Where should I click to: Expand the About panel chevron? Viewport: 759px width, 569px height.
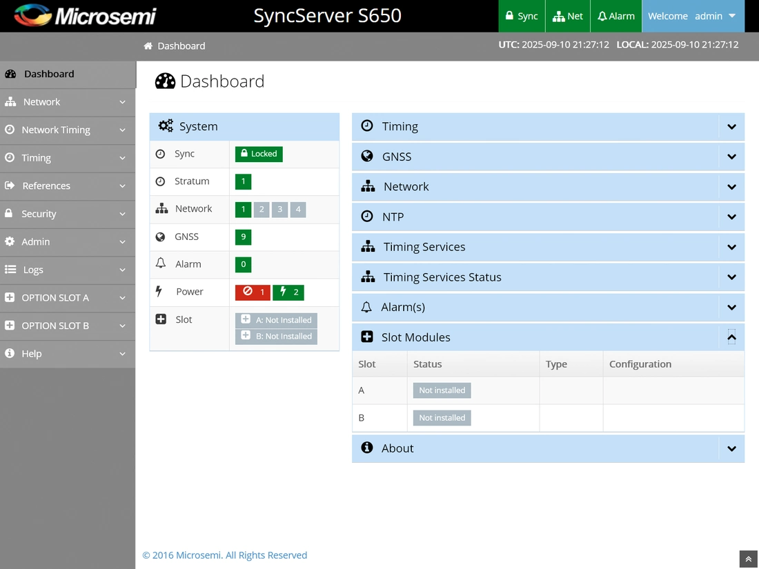pos(731,448)
